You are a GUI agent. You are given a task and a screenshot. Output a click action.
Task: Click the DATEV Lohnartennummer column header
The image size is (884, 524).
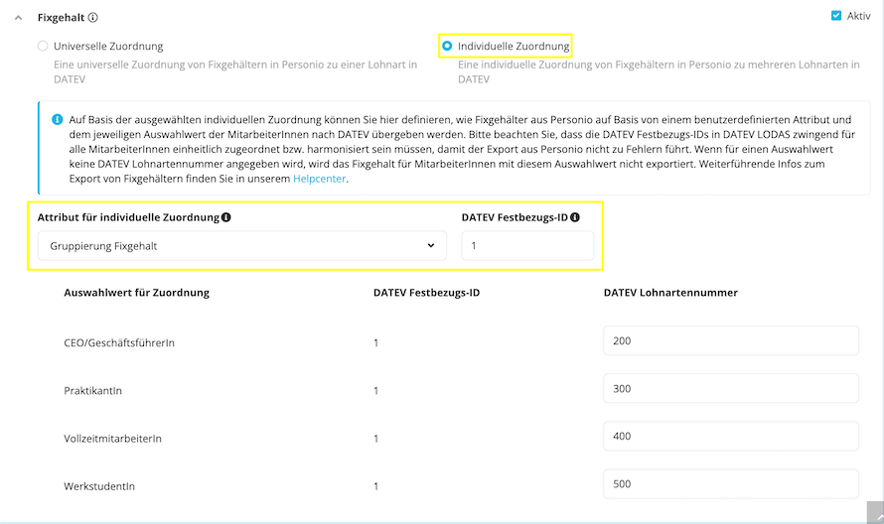[670, 293]
